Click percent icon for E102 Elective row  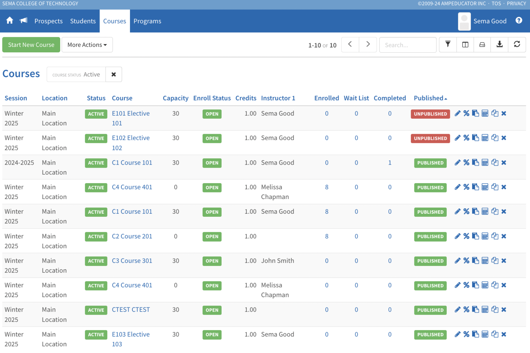[466, 138]
